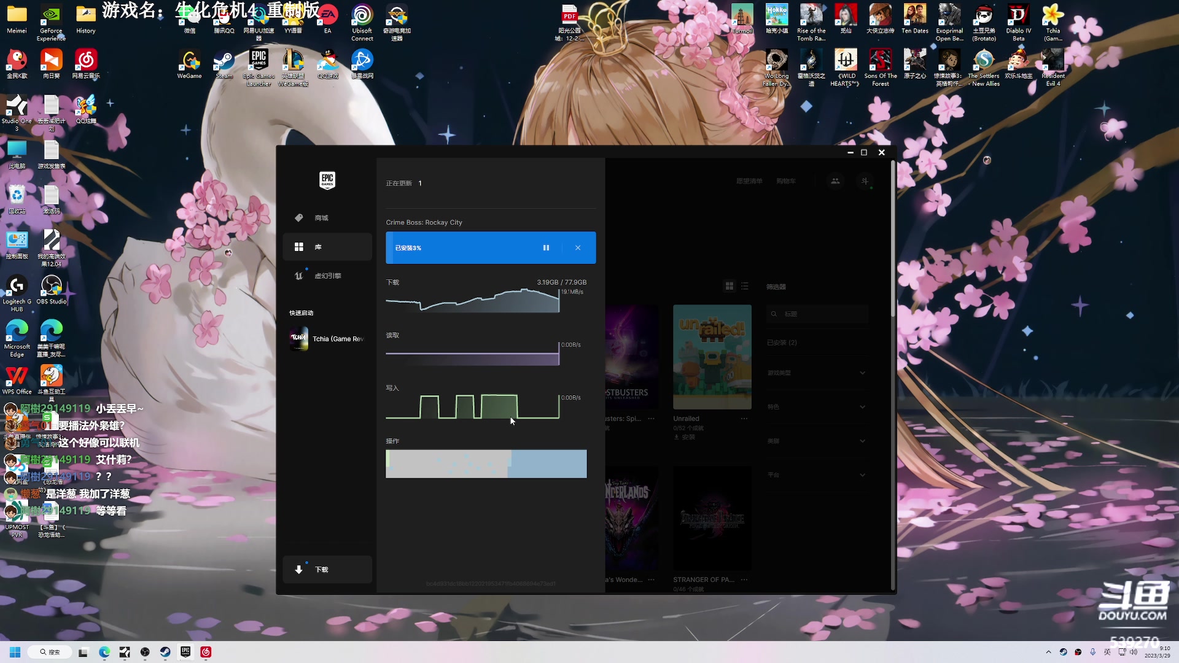Open Resident Evil 4 desktop shortcut
This screenshot has width=1179, height=663.
pos(1053,68)
